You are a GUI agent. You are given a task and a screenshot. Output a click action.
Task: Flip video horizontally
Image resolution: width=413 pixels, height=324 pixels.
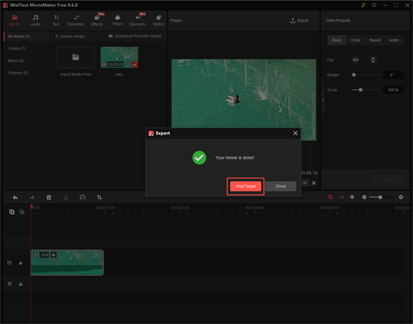356,60
